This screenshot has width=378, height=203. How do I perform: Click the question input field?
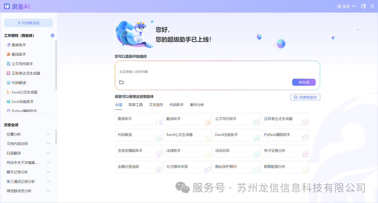[217, 72]
